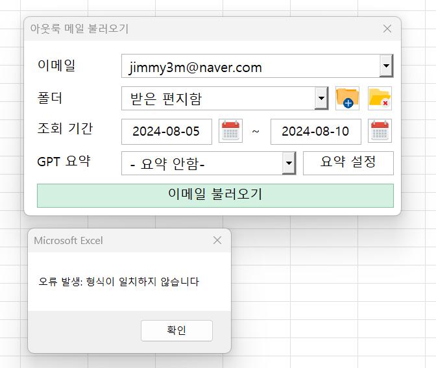The width and height of the screenshot is (436, 368).
Task: Close the Microsoft Excel error dialog
Action: click(217, 240)
